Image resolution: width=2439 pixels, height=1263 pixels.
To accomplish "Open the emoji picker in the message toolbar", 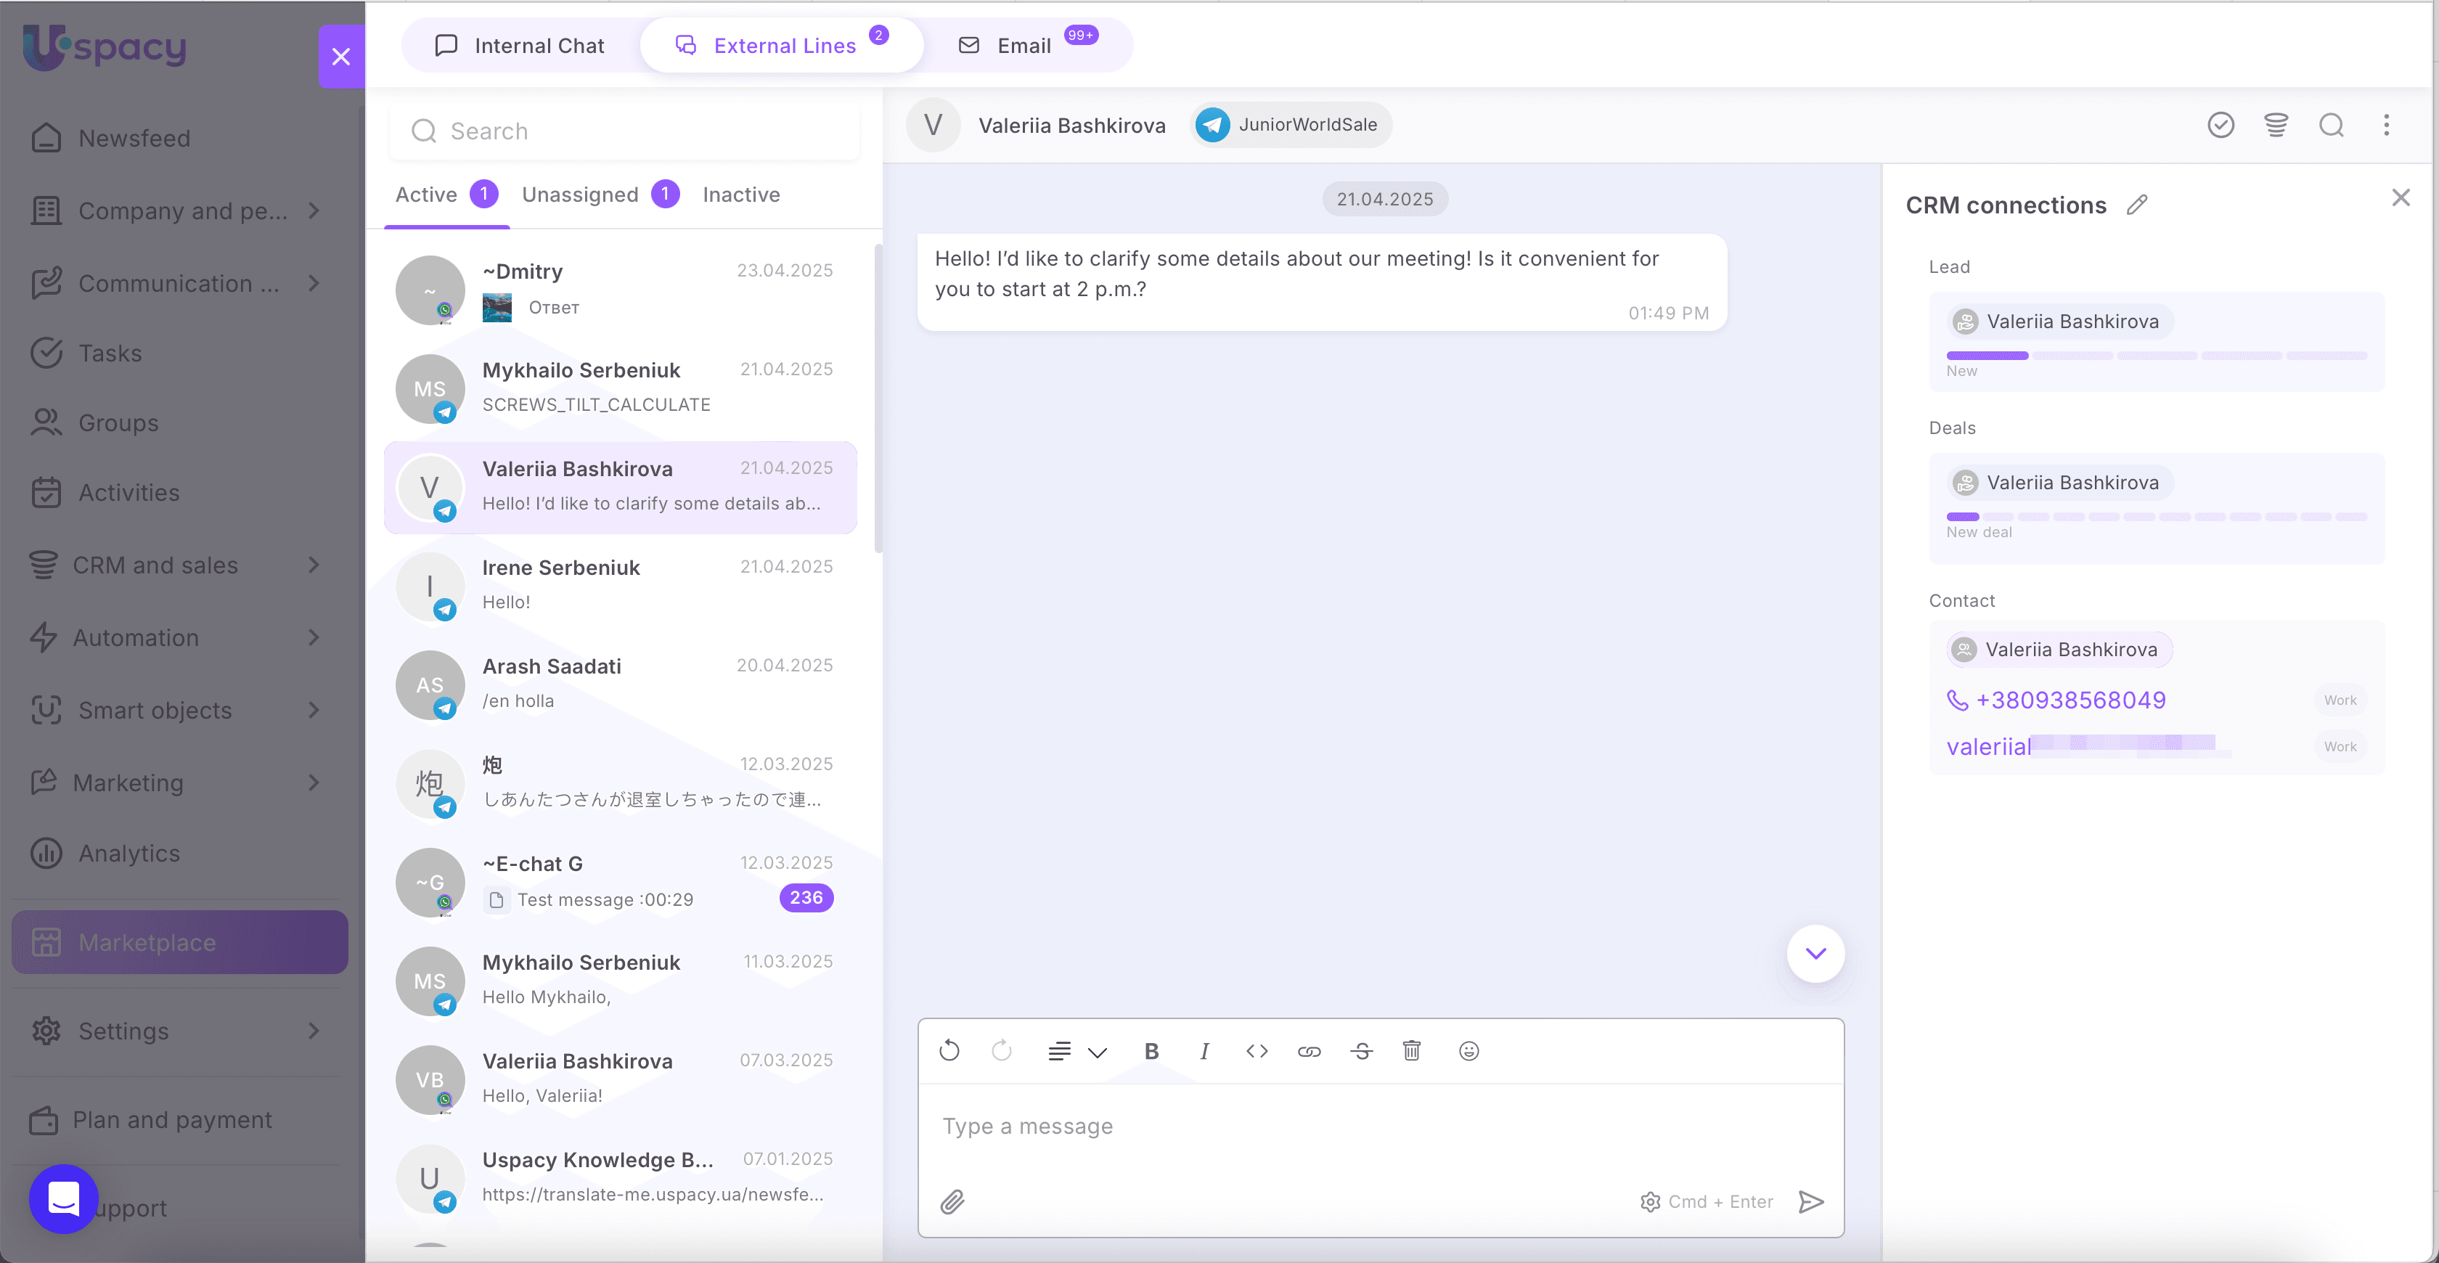I will click(1468, 1051).
